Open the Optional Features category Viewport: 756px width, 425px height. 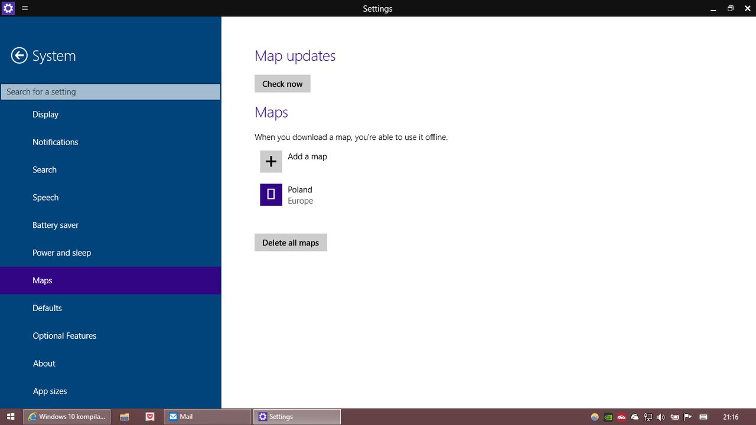110,336
